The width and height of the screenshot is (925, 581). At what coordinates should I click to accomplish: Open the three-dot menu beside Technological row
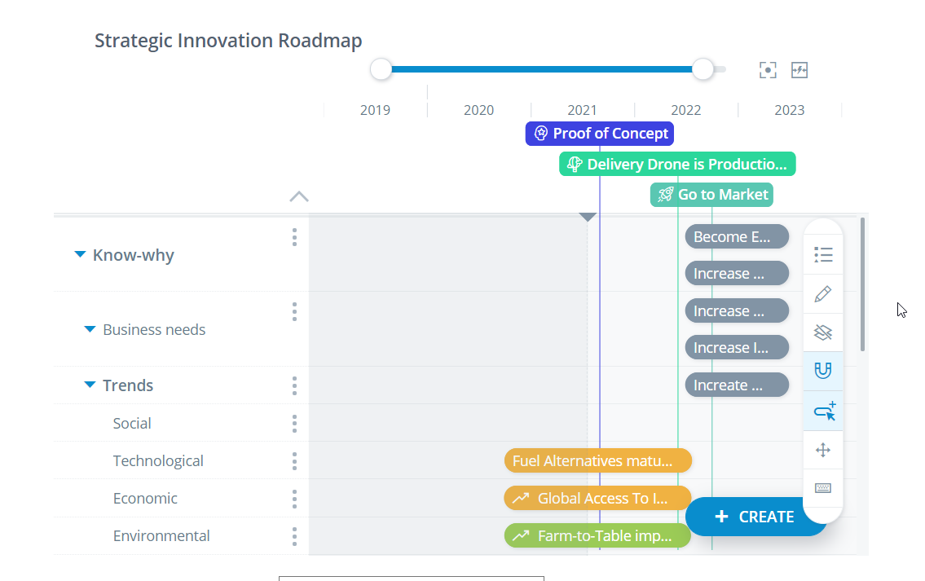pos(294,460)
